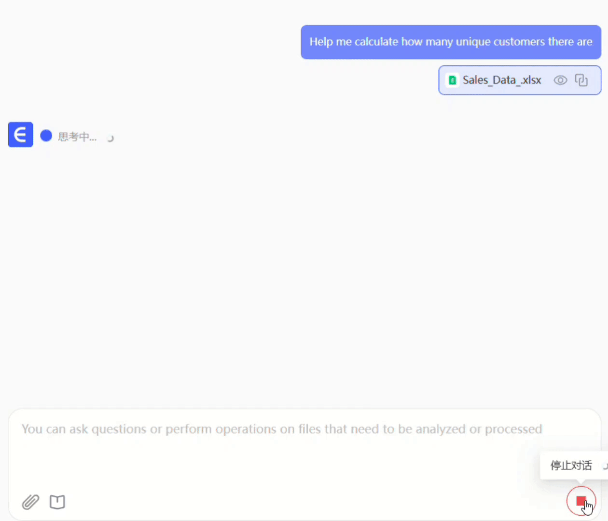Screen dimensions: 608x521
Task: Click the green spreadsheet file icon
Action: tap(452, 80)
